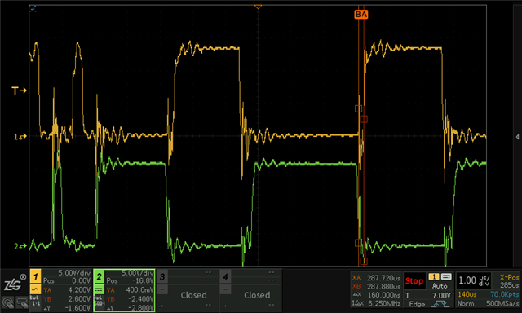522x313 pixels.
Task: Tap the touch gesture icon below logo
Action: click(x=7, y=302)
